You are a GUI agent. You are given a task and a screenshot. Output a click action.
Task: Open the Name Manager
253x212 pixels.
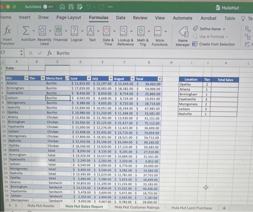click(183, 36)
